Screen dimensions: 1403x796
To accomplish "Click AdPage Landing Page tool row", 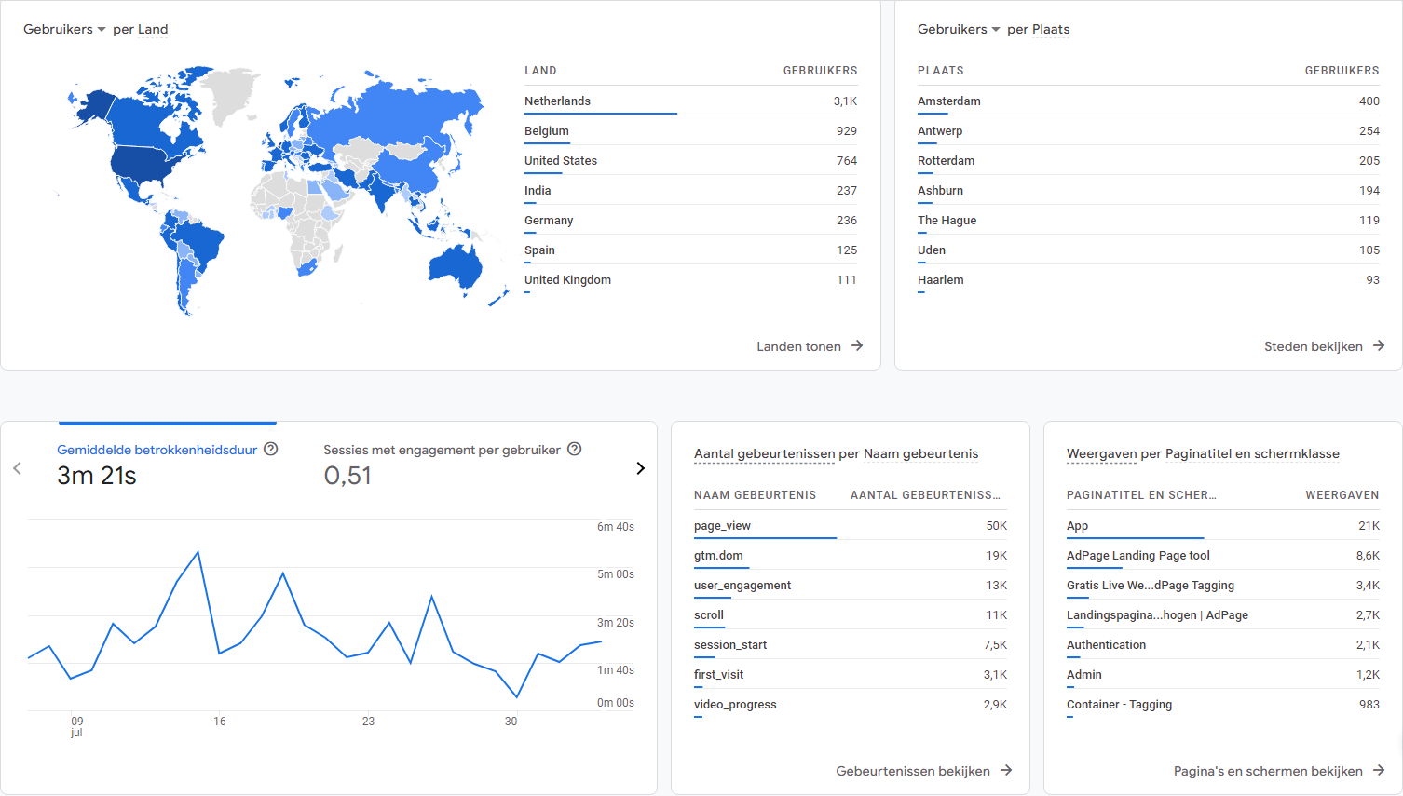I will tap(1223, 555).
